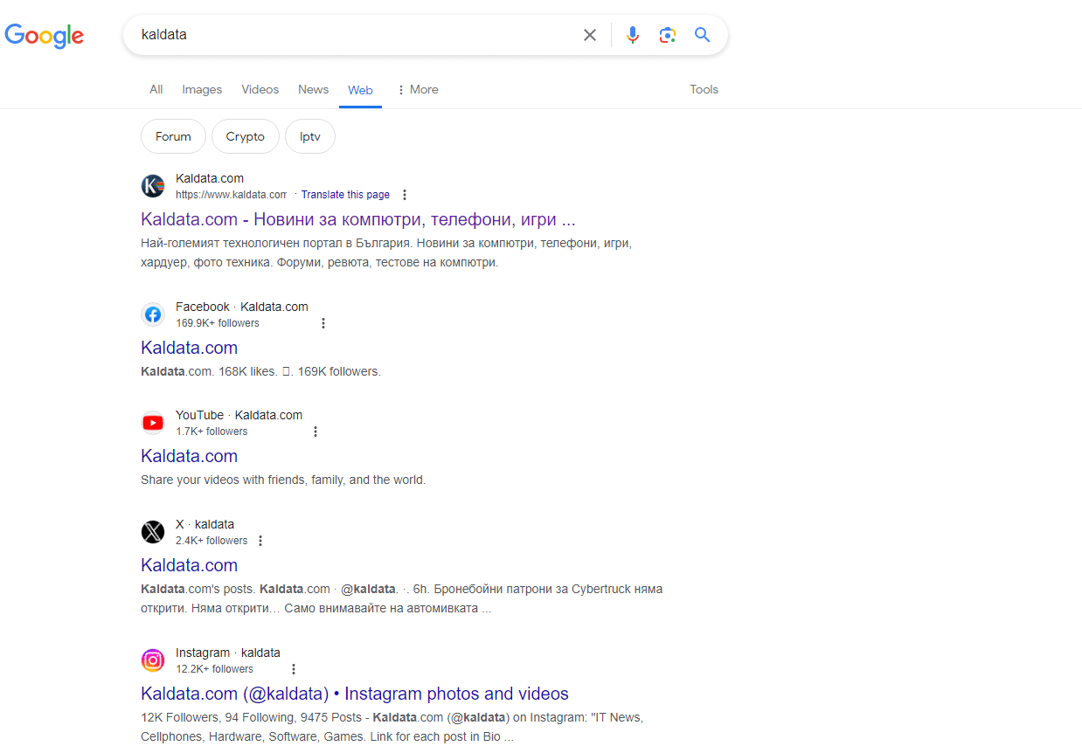Clear the search box with the X icon
The height and width of the screenshot is (753, 1082).
click(590, 35)
